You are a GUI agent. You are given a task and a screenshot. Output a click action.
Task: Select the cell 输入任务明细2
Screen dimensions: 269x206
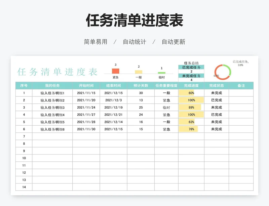click(52, 100)
